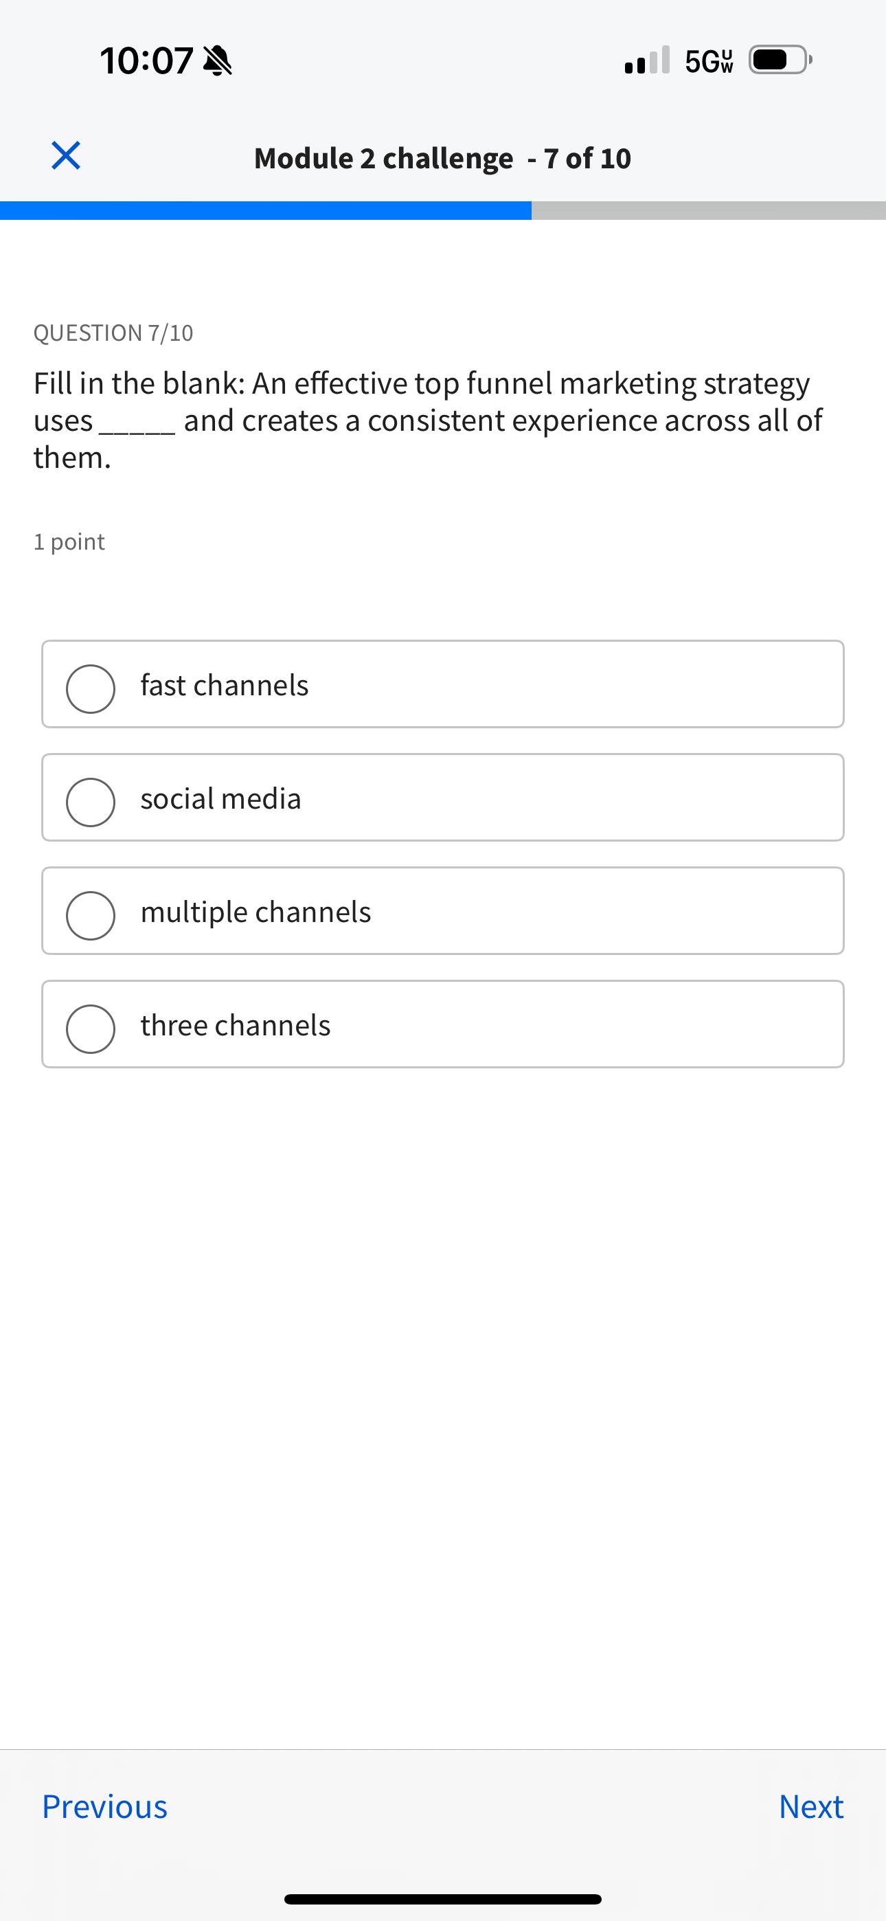The width and height of the screenshot is (886, 1921).
Task: Click the 1 point label
Action: (x=69, y=541)
